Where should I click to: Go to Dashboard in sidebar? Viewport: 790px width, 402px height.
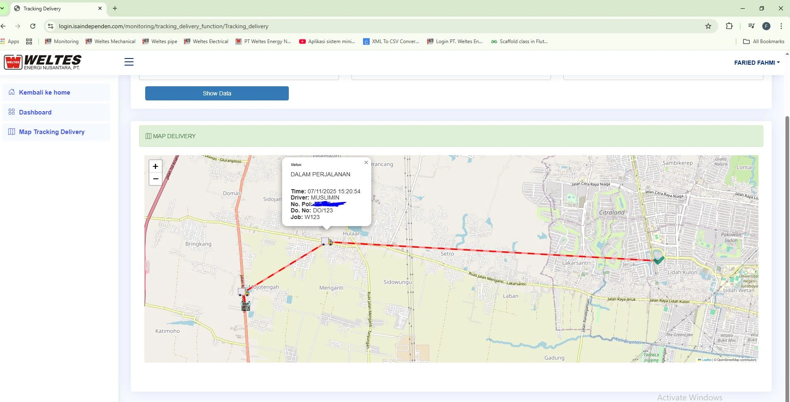(x=35, y=112)
